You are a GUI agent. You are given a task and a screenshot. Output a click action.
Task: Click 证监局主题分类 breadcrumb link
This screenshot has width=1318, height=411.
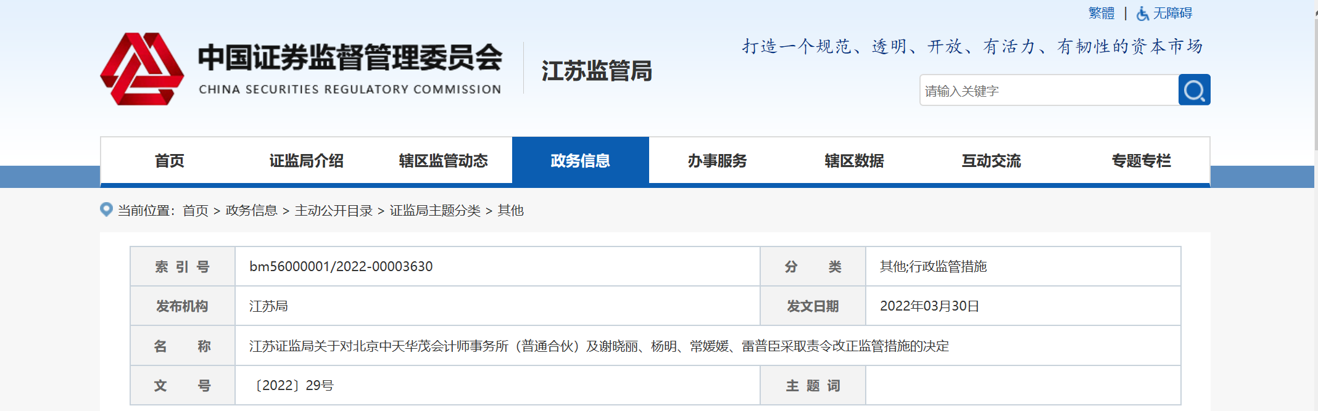tap(435, 211)
